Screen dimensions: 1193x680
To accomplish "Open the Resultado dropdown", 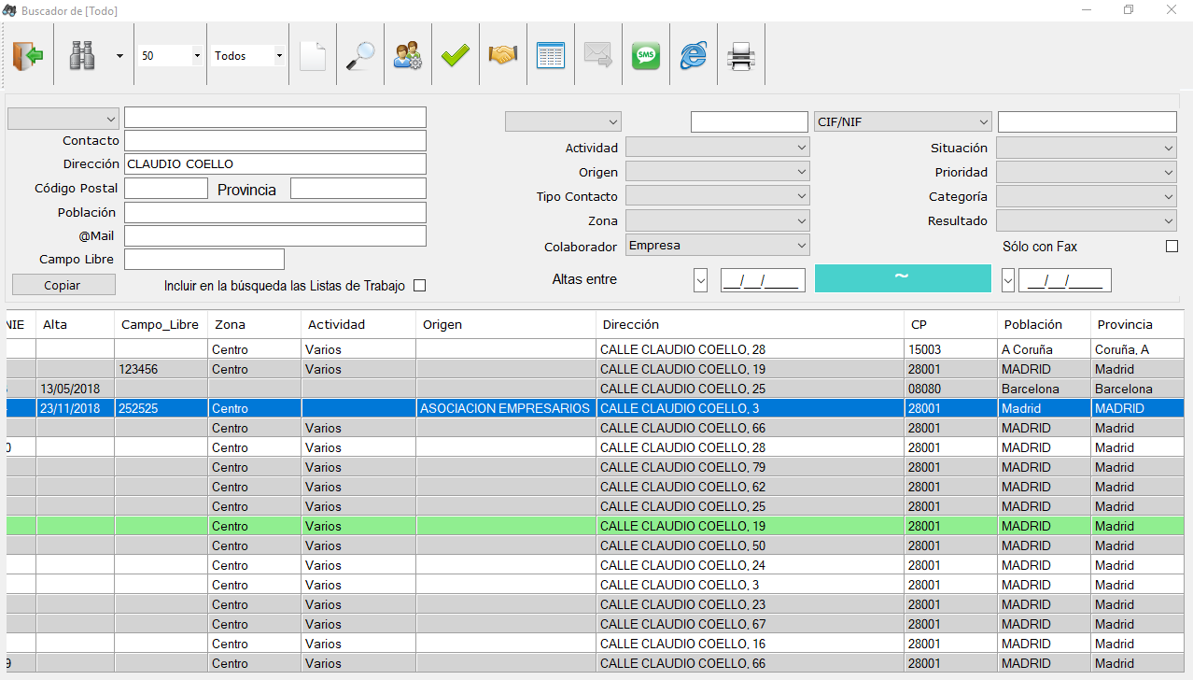I will (1087, 220).
